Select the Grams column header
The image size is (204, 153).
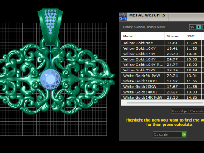tap(175, 36)
